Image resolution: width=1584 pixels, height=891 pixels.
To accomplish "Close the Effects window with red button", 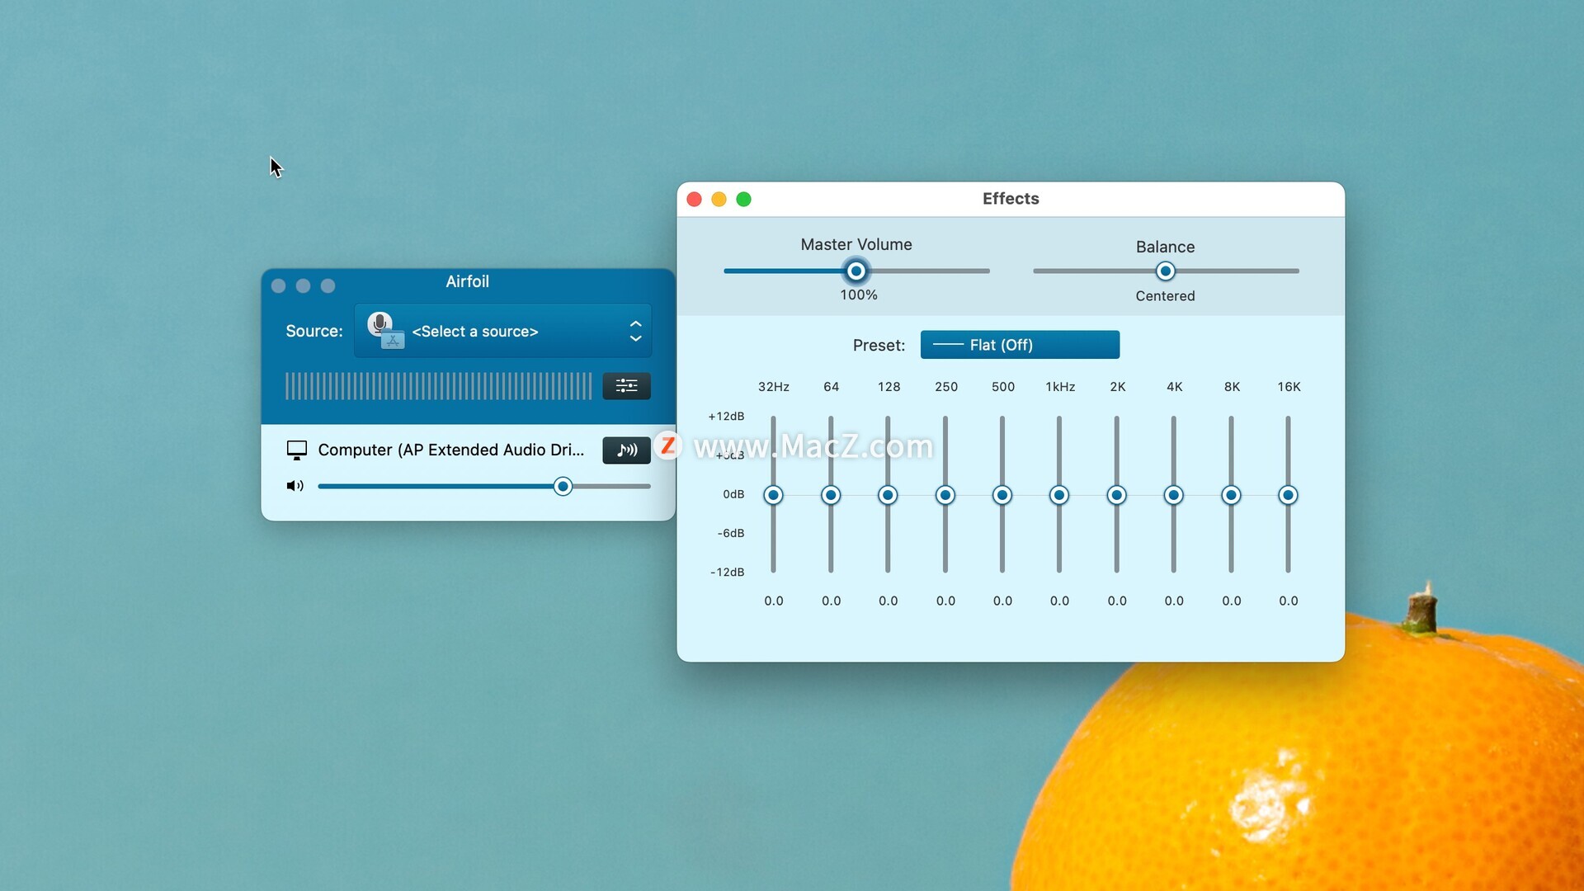I will [695, 200].
